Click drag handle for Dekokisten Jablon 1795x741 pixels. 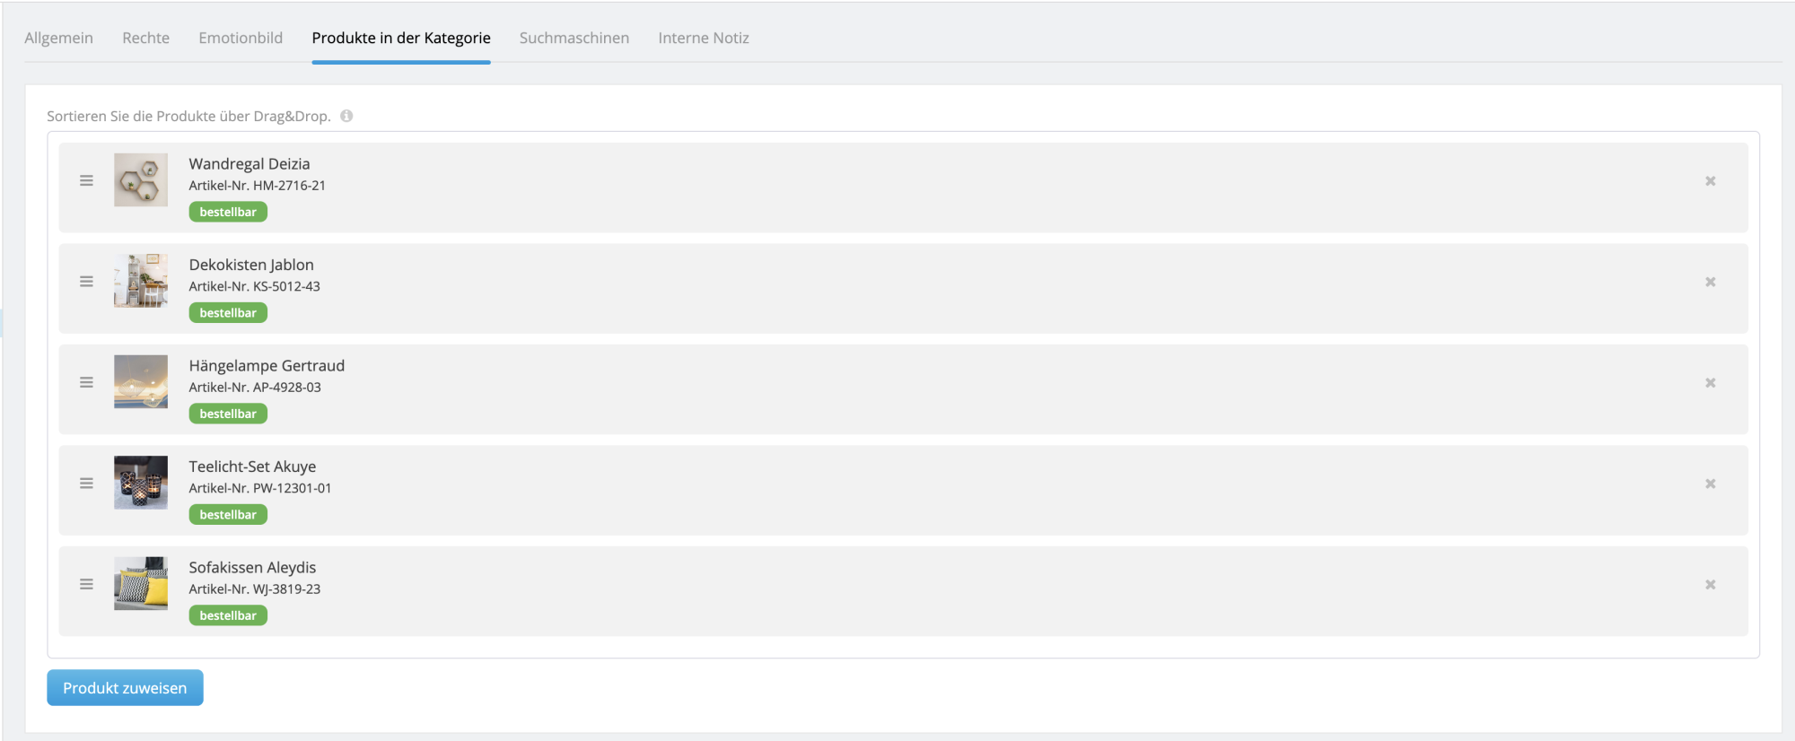pos(86,282)
